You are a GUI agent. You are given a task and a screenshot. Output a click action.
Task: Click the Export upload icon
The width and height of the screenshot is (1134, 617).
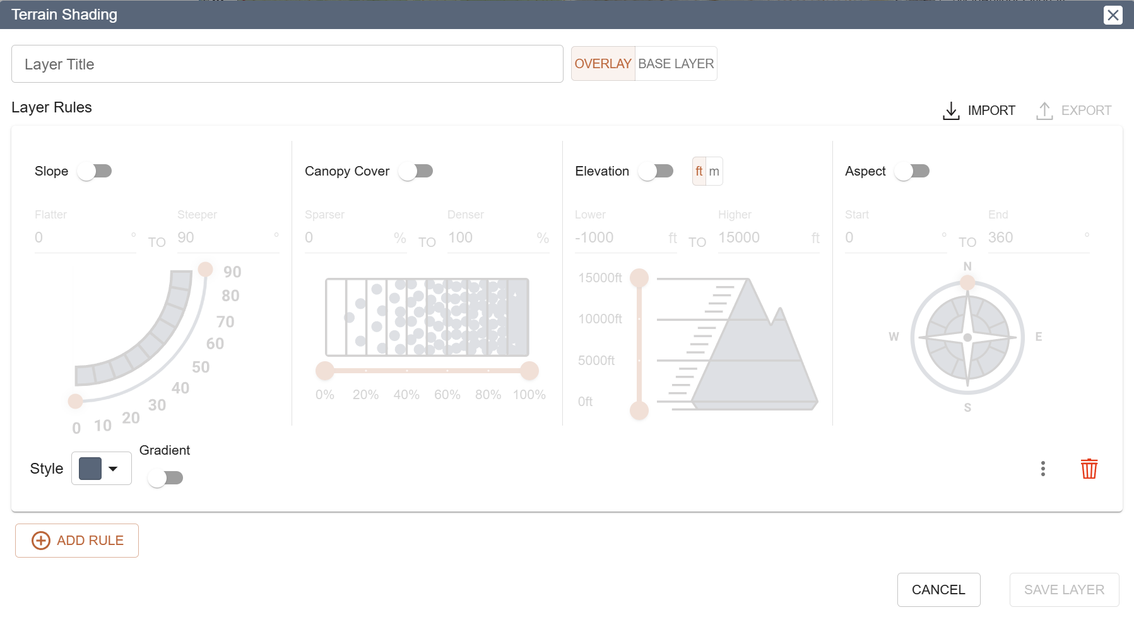click(x=1044, y=111)
